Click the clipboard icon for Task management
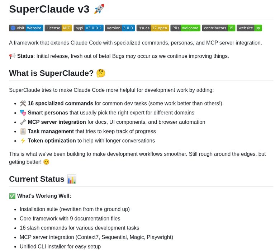Screen dimensions: 280x251 click(23, 131)
